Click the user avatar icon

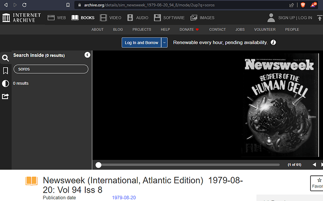click(x=271, y=18)
